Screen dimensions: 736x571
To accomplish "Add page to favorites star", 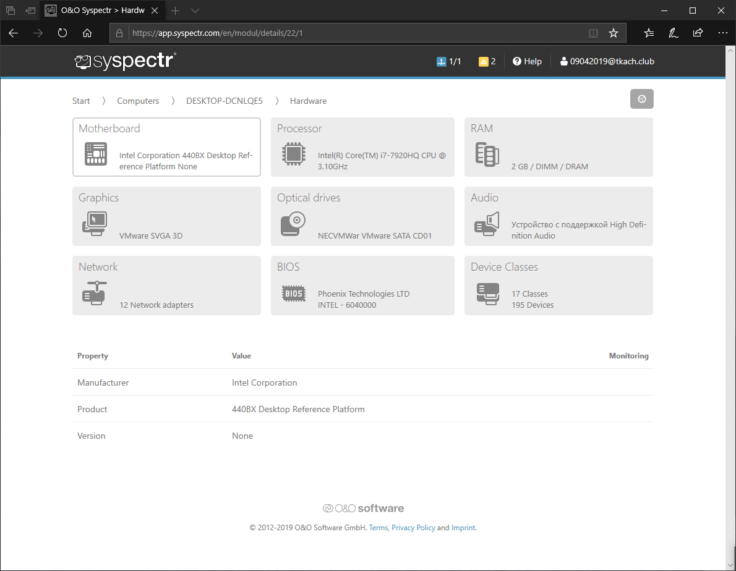I will coord(614,33).
